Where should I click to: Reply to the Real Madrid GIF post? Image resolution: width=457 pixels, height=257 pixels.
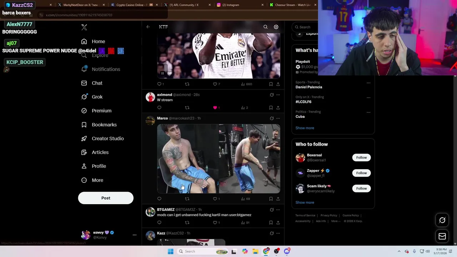point(159,84)
